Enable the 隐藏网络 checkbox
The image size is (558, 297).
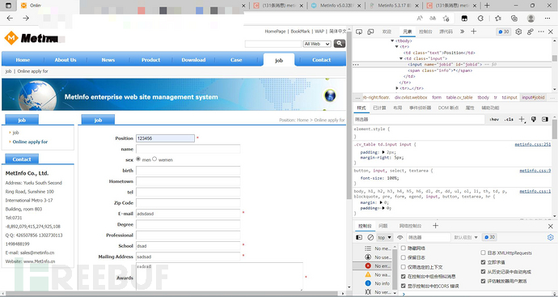tap(404, 248)
